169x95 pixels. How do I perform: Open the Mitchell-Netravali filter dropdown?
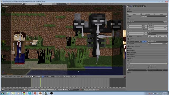click(158, 42)
